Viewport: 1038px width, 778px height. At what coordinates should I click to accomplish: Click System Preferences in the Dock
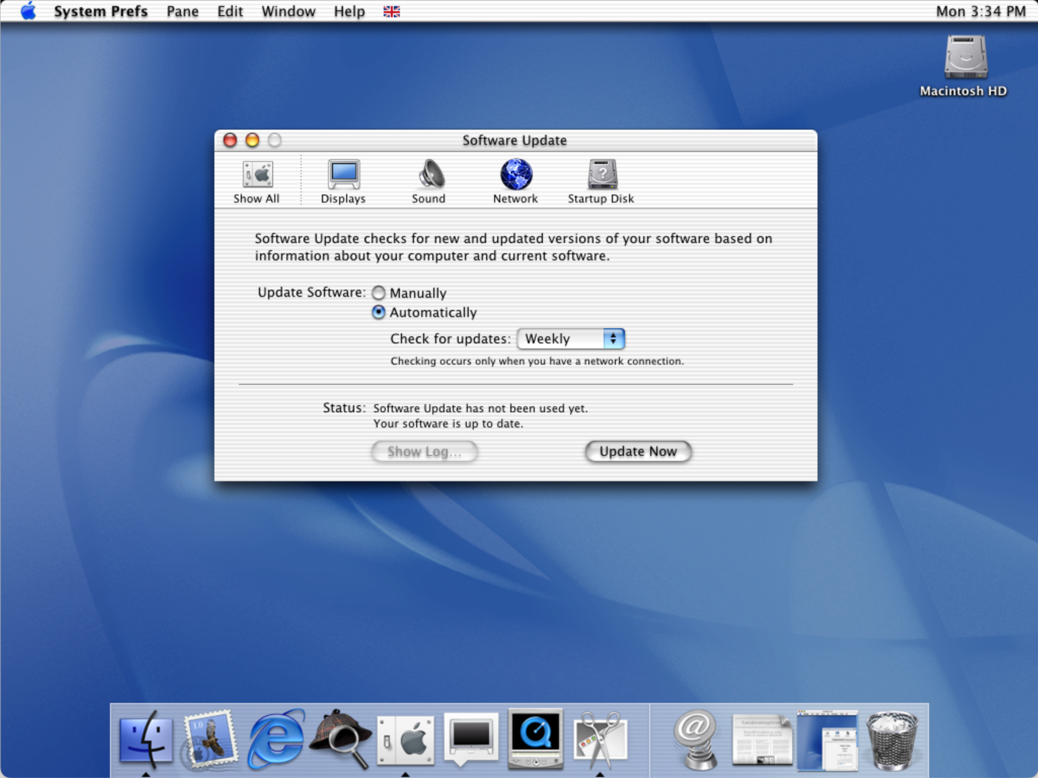pos(405,740)
